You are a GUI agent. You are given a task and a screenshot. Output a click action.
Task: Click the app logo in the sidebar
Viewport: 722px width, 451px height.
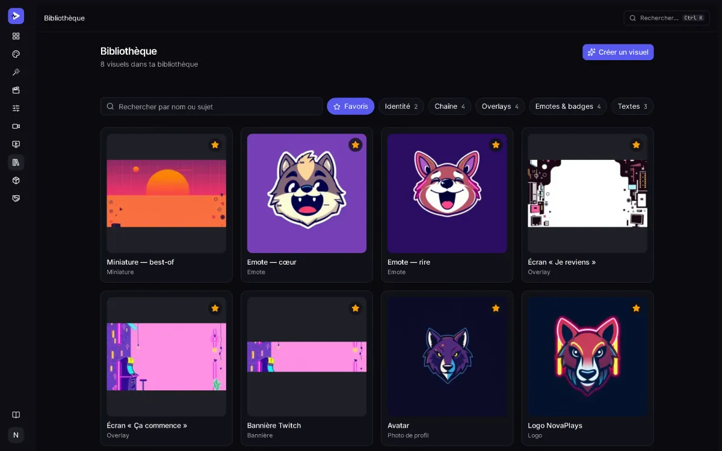[16, 16]
